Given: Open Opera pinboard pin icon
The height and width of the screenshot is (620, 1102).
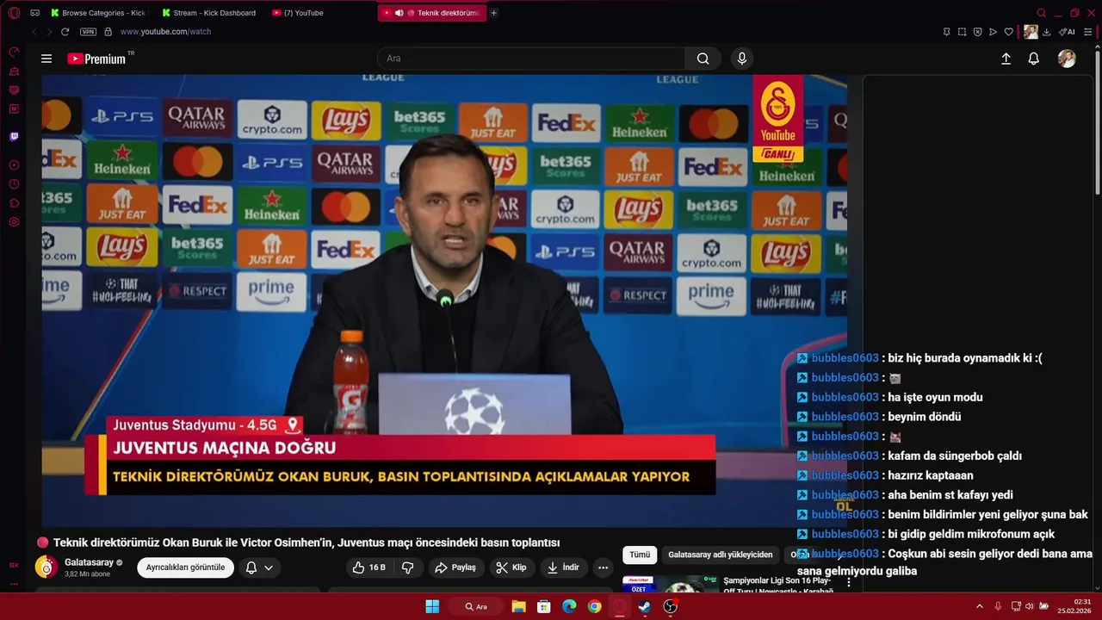Looking at the screenshot, I should [946, 32].
